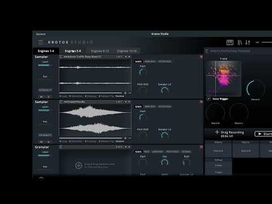Click the XY pad visualizer

click(x=223, y=78)
